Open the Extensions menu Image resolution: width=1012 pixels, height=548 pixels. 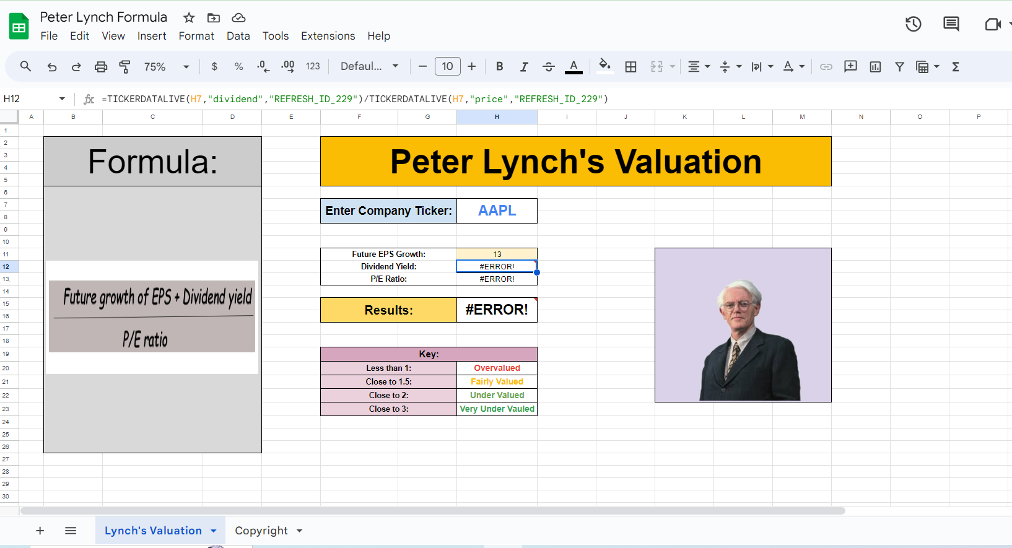(x=328, y=36)
